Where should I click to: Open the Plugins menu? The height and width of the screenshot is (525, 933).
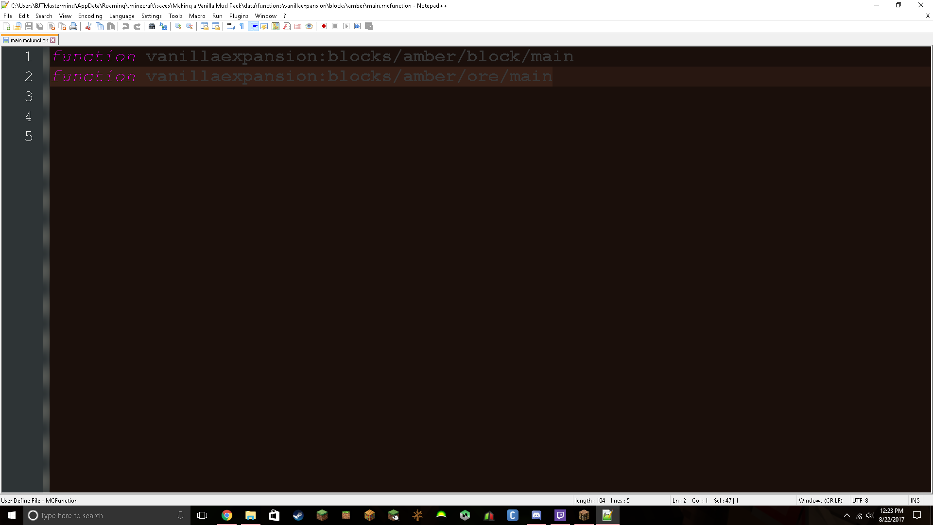[238, 16]
